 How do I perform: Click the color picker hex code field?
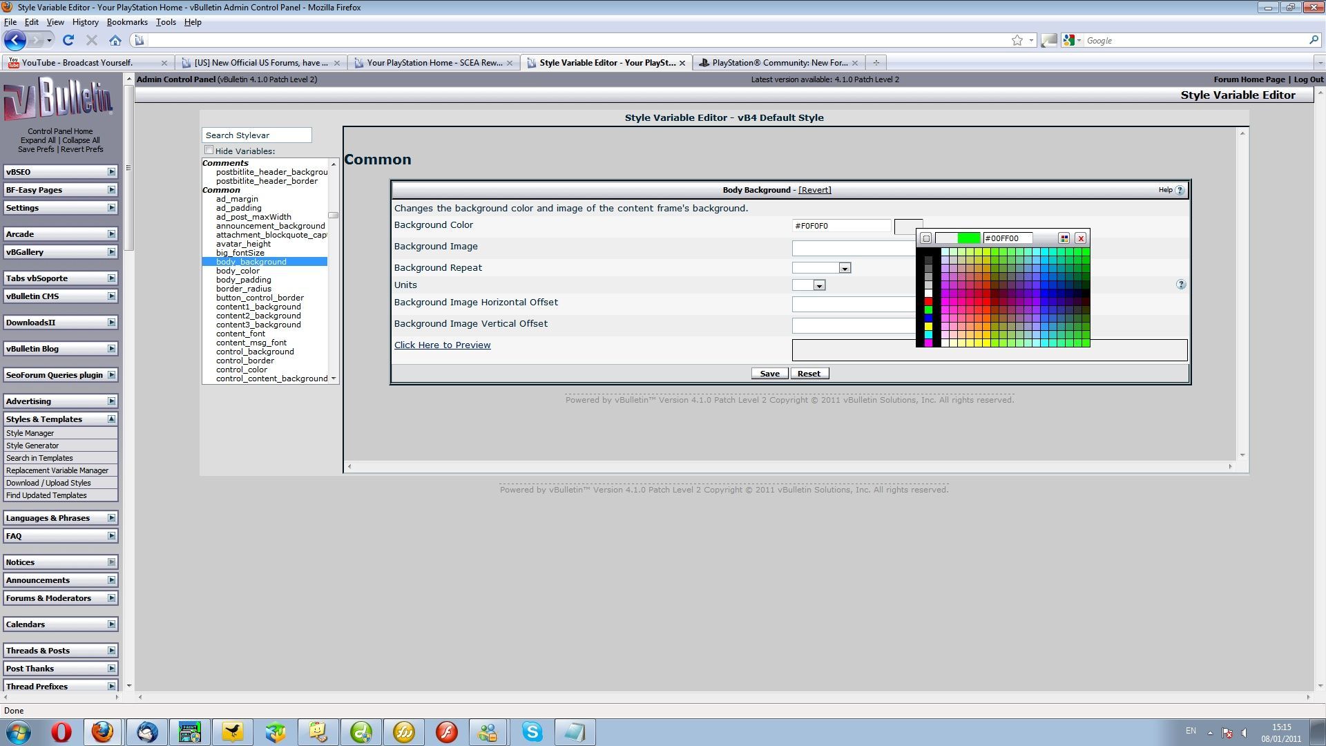1008,238
